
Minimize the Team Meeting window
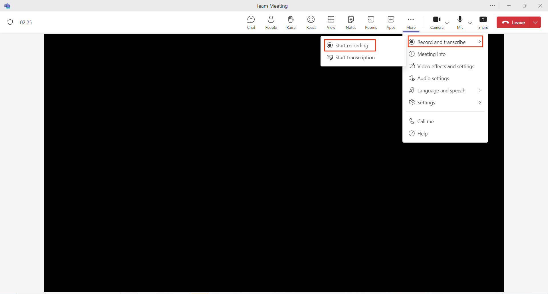pyautogui.click(x=509, y=6)
